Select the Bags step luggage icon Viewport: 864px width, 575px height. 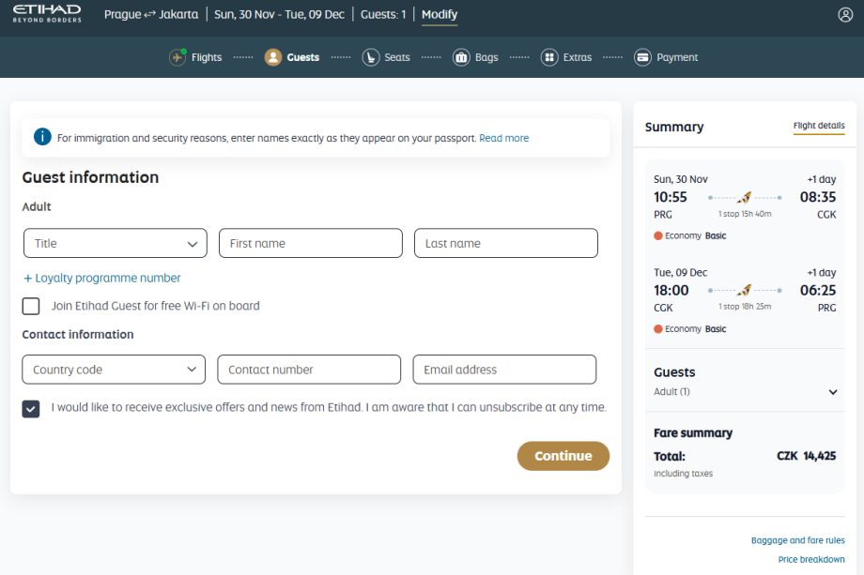click(x=461, y=57)
